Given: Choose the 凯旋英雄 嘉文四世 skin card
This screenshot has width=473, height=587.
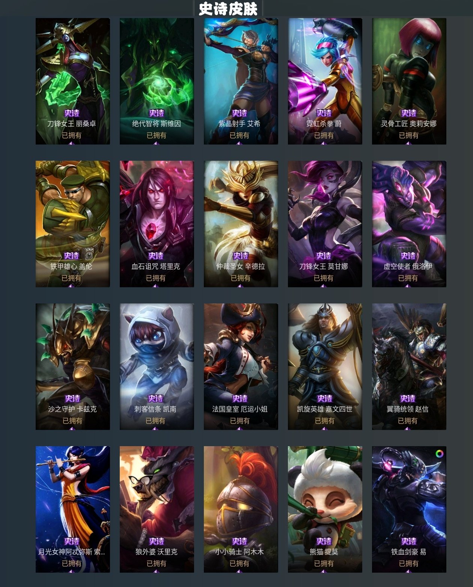Looking at the screenshot, I should click(x=325, y=367).
